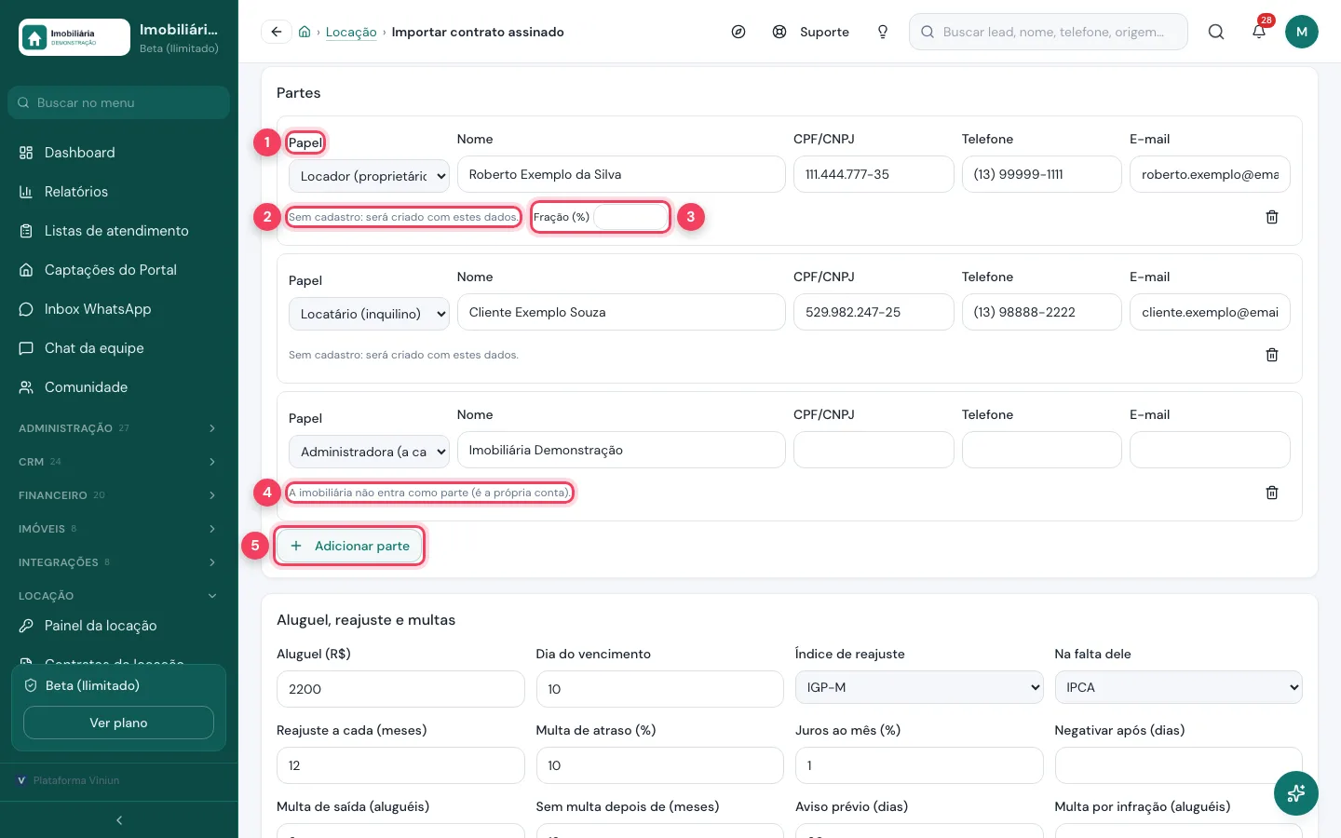Open notifications bell icon
Viewport: 1341px width, 838px height.
(x=1259, y=32)
